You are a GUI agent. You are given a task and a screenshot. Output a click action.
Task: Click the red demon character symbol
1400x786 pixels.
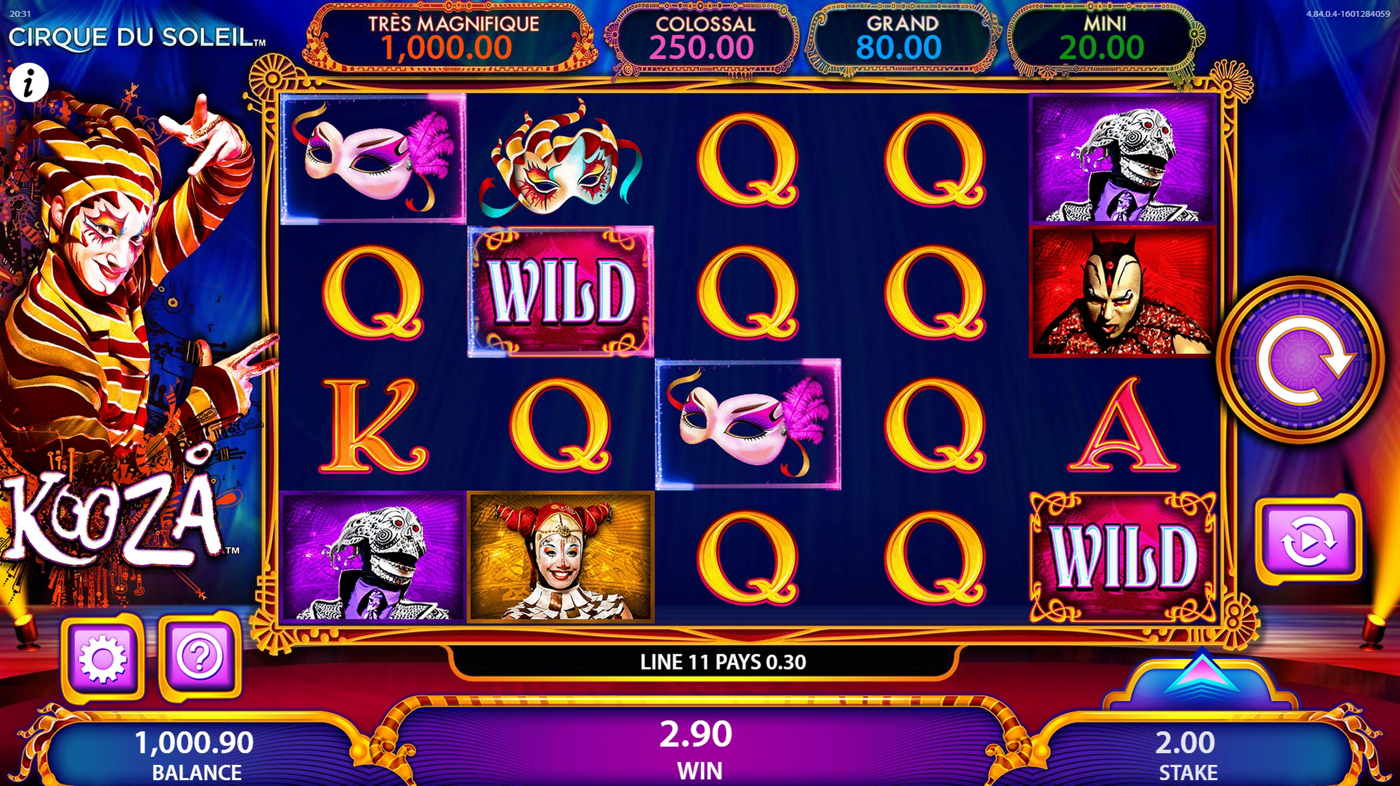[x=1122, y=292]
